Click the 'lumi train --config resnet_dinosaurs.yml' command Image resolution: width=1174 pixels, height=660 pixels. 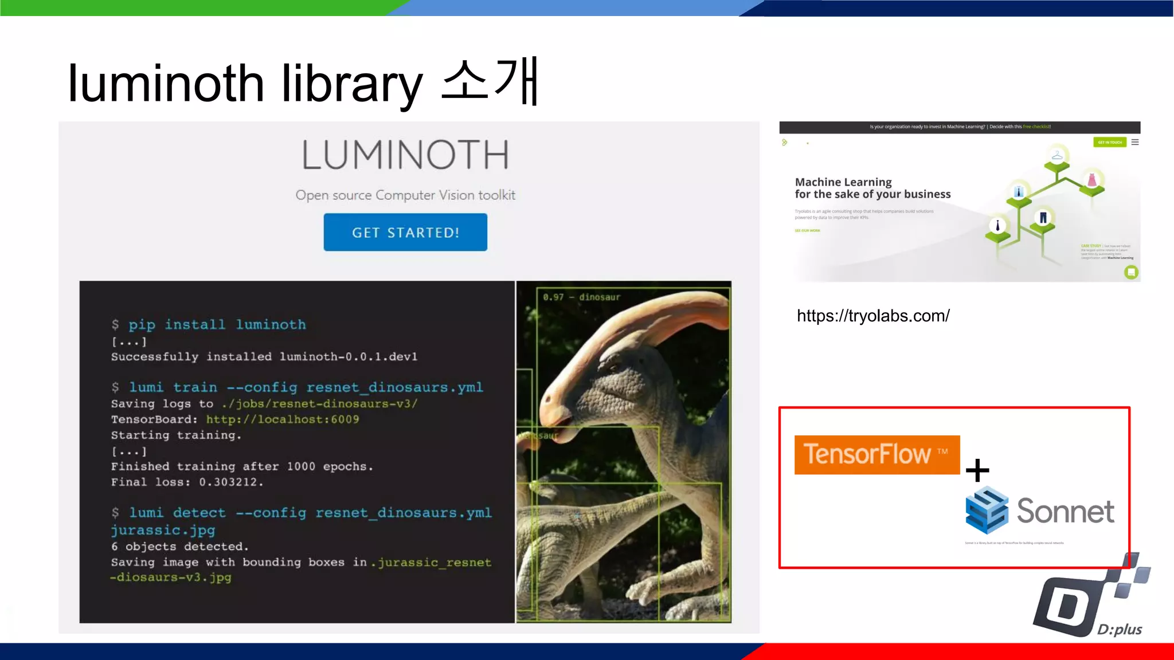(x=297, y=388)
